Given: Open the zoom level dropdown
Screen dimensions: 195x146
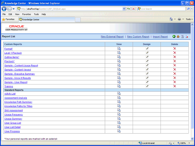Looking at the screenshot, I should 189,143.
